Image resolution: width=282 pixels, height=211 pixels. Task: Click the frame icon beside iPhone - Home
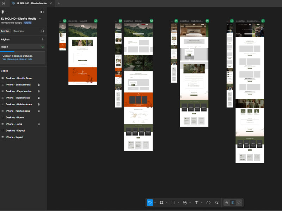click(2, 124)
